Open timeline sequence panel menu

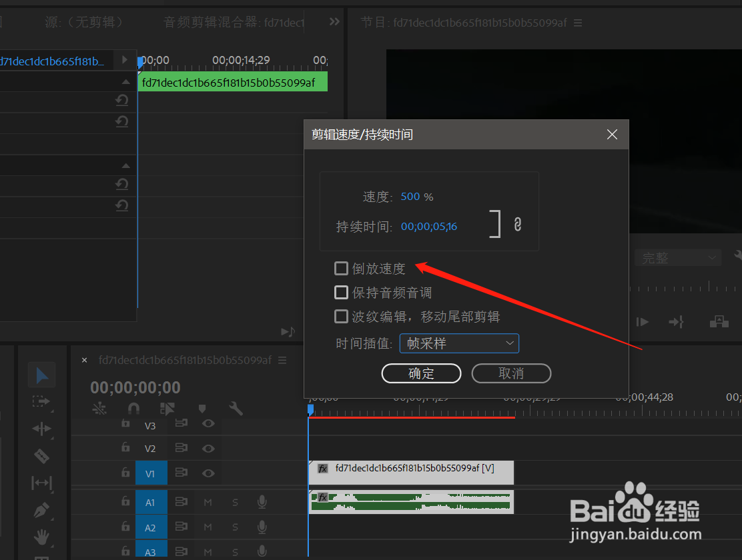click(x=282, y=361)
